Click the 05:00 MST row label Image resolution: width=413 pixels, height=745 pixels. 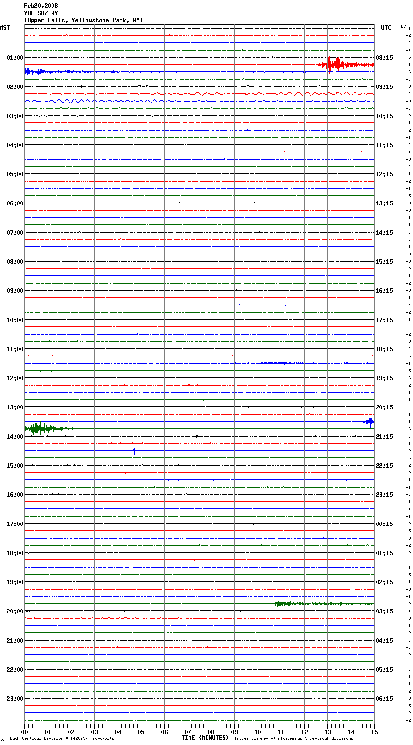15,174
